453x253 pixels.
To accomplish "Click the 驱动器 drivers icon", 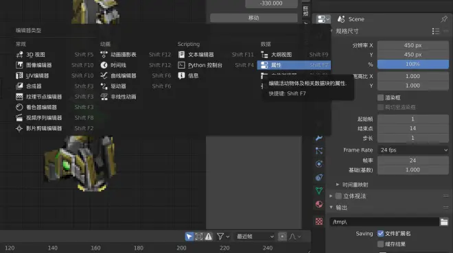I will click(104, 86).
